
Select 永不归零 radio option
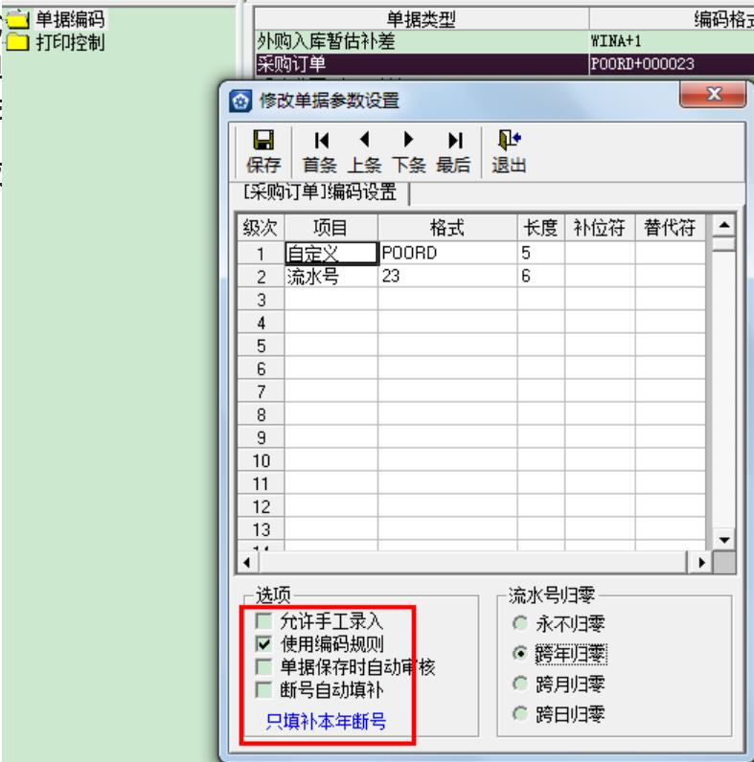point(520,623)
